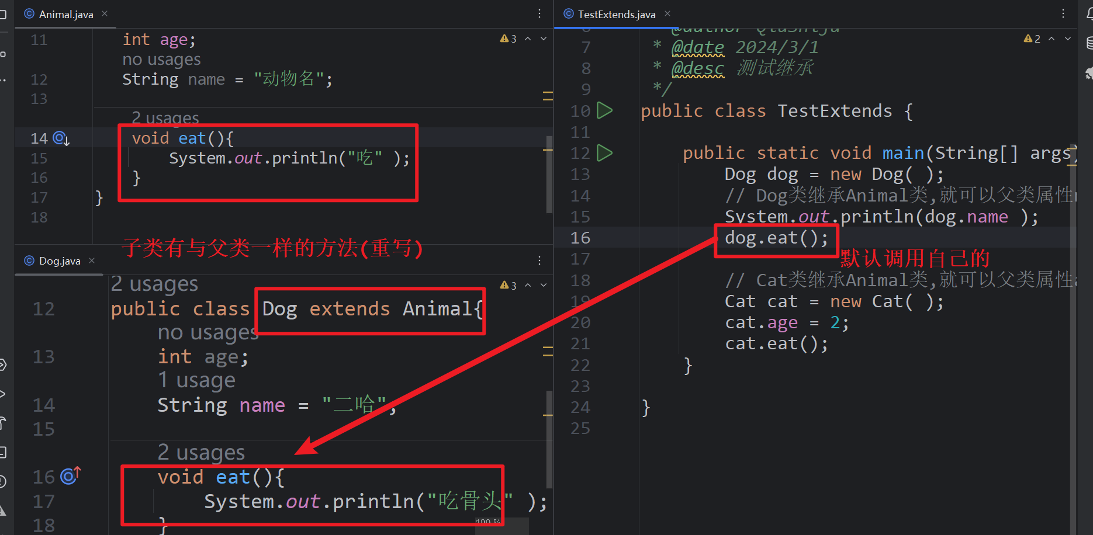The image size is (1093, 535).
Task: Open the Database tool window
Action: coord(1089,43)
